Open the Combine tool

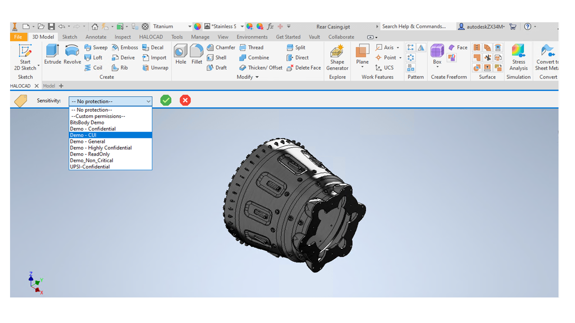click(254, 57)
